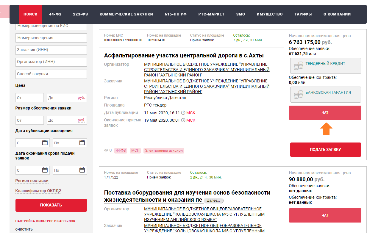Viewport: 381px width, 238px height.
Task: Open РТС-Маркет from the navigation
Action: click(211, 14)
